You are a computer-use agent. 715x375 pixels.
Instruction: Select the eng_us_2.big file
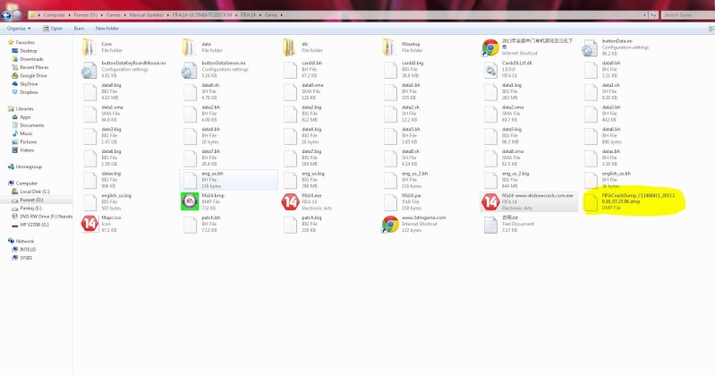click(528, 180)
